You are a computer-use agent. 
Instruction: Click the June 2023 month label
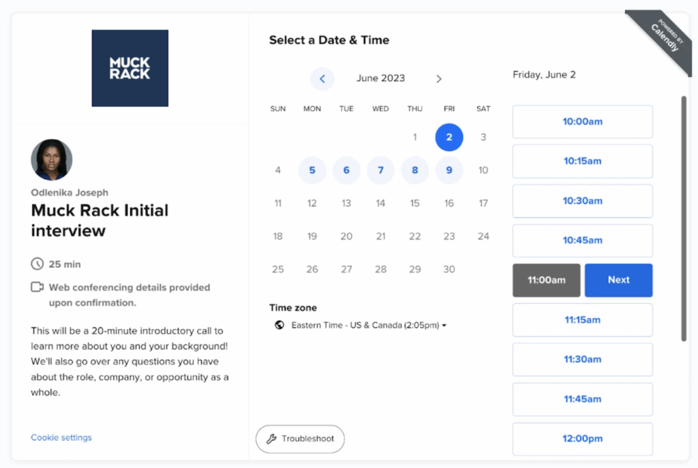click(380, 78)
